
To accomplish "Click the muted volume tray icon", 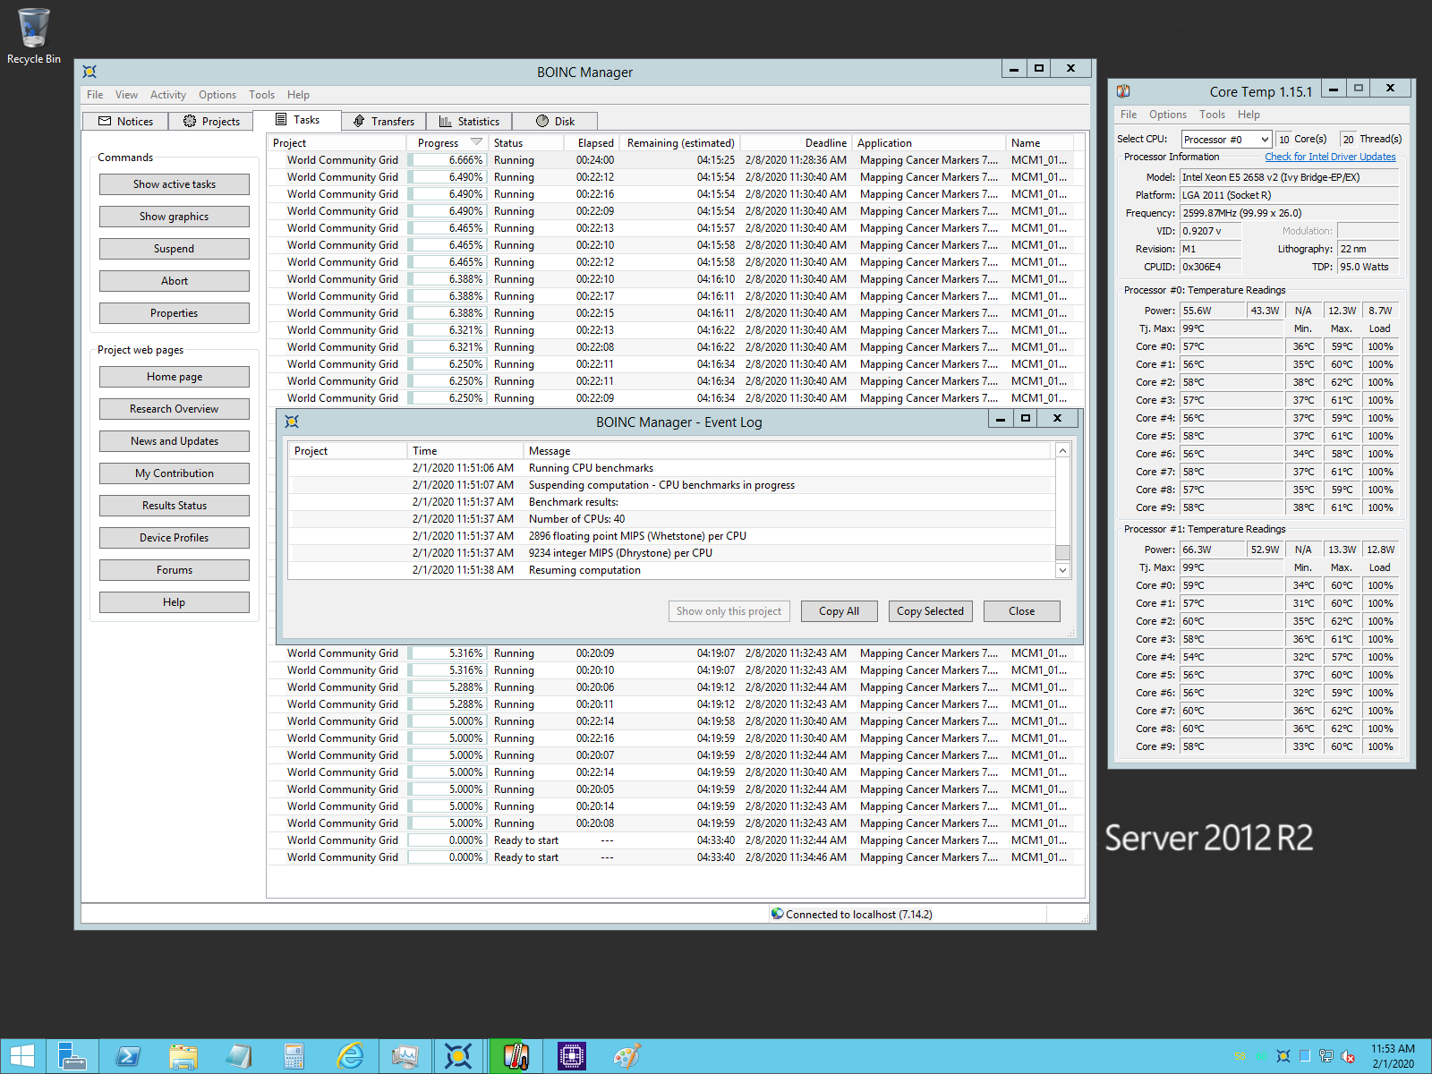I will pyautogui.click(x=1347, y=1056).
